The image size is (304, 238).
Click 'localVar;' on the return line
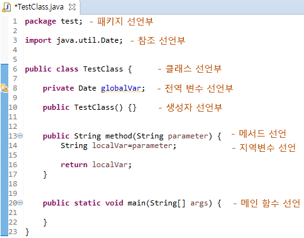pos(112,165)
